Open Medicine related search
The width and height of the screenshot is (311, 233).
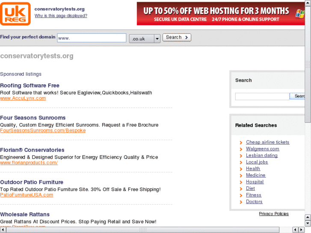256,175
